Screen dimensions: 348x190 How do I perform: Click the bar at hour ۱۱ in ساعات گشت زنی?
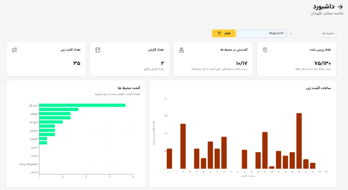point(244,159)
